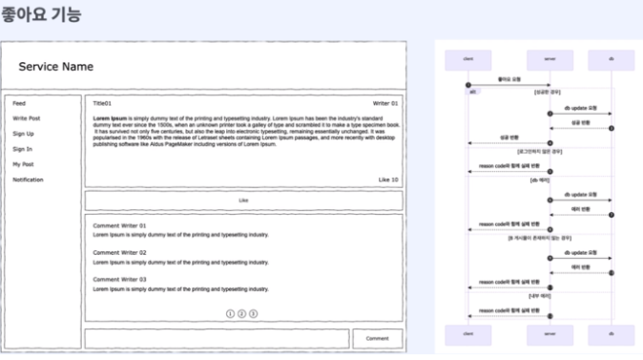
Task: Click the Comment submit button
Action: coord(377,339)
